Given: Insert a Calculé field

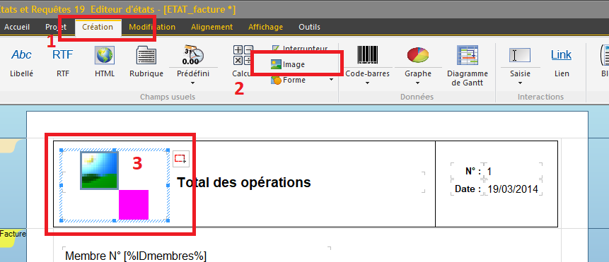Looking at the screenshot, I should coord(243,62).
